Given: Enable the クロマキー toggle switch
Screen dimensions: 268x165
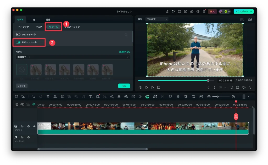Looking at the screenshot, I should click(18, 34).
